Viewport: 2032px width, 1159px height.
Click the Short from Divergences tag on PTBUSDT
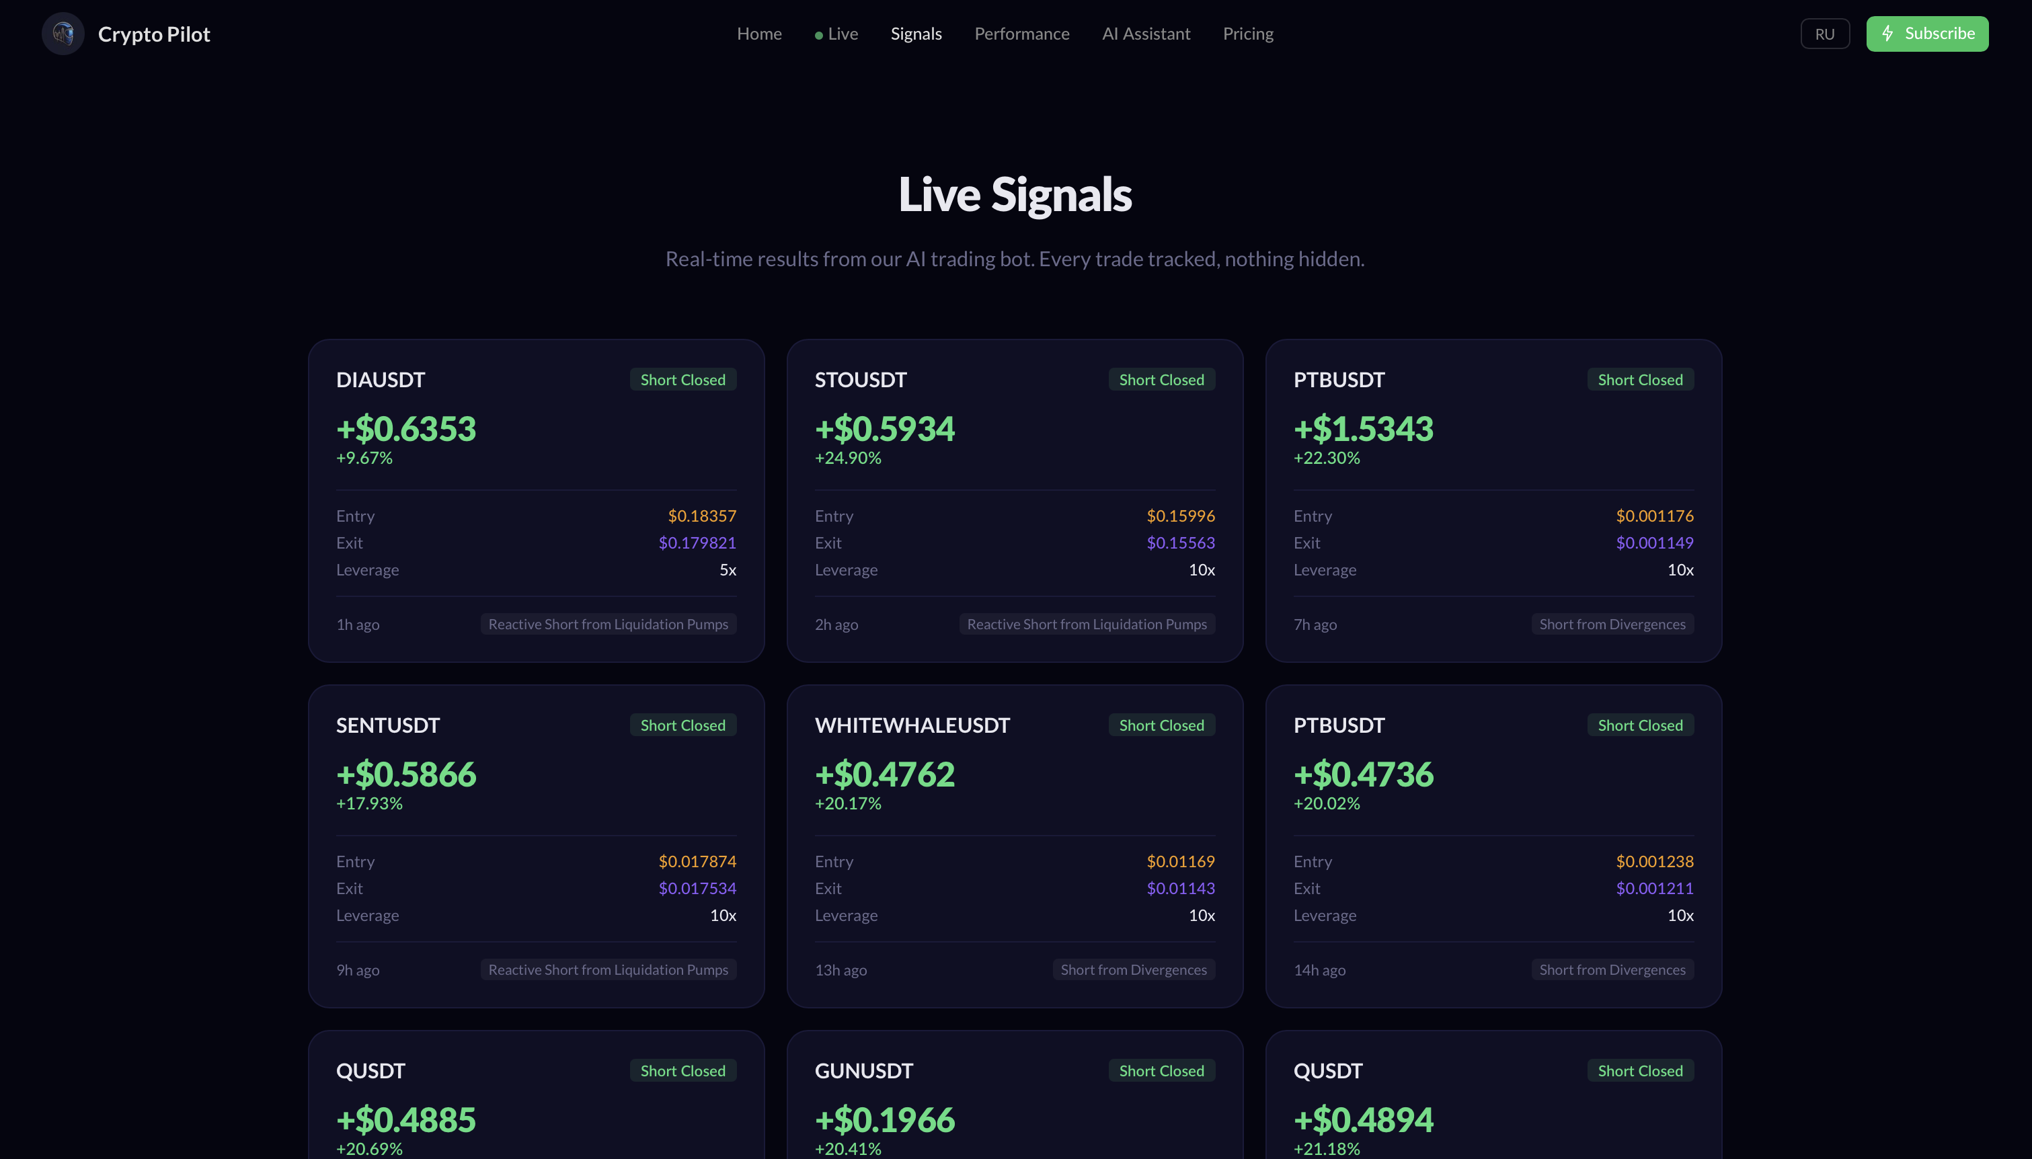coord(1612,624)
